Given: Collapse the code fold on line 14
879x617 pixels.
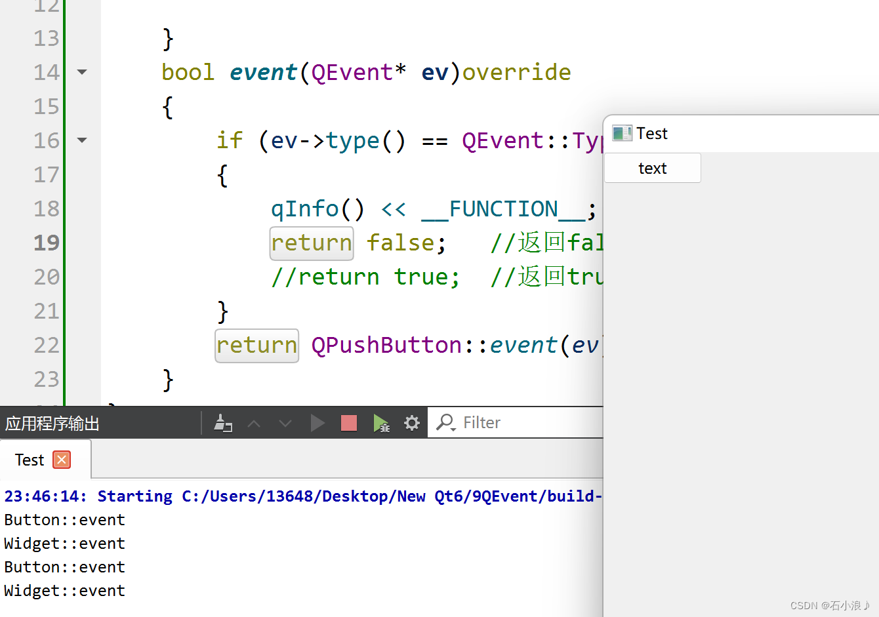Looking at the screenshot, I should (81, 72).
